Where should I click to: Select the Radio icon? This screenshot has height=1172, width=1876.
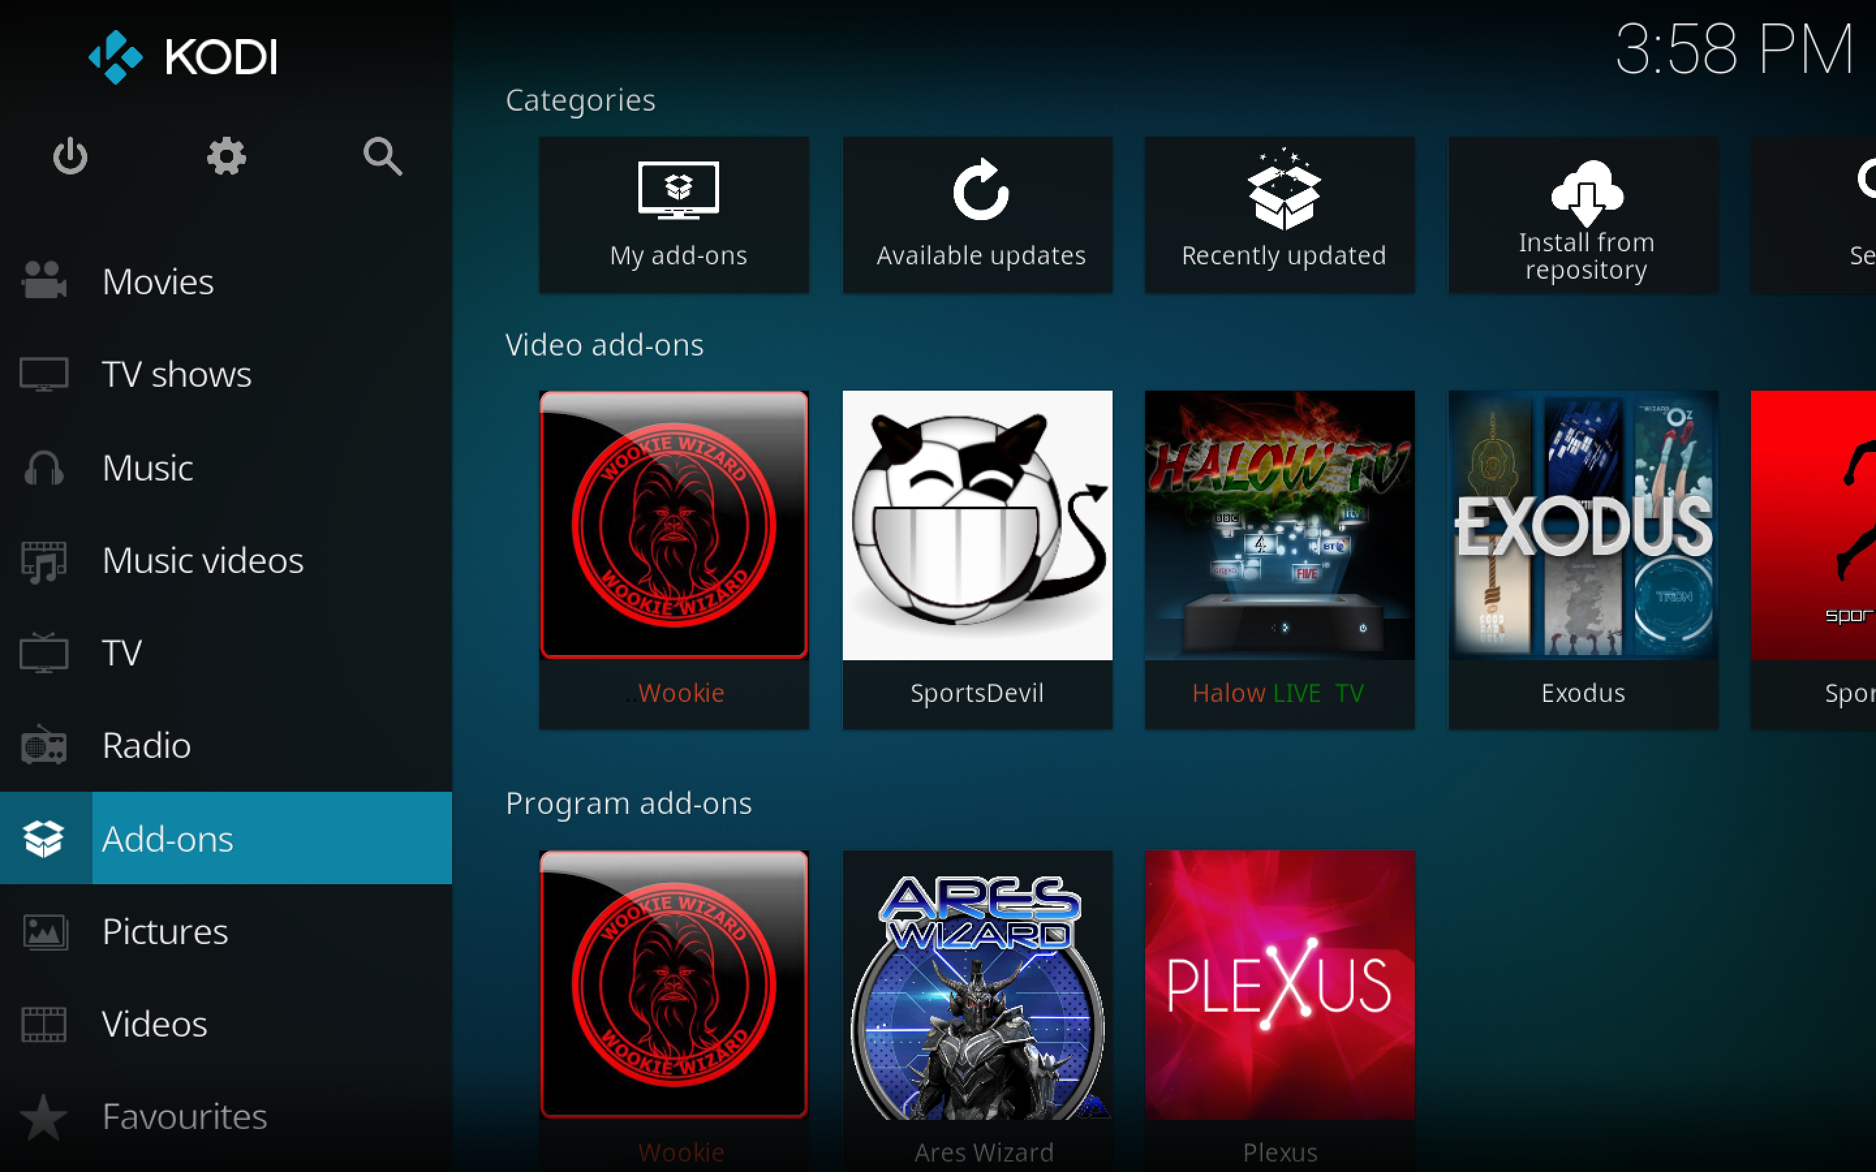point(44,745)
